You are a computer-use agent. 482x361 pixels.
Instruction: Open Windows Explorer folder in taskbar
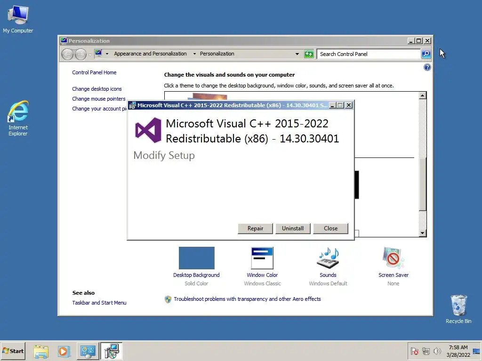(x=41, y=351)
